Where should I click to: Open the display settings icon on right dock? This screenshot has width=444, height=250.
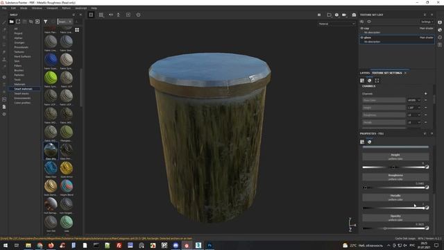[440, 22]
